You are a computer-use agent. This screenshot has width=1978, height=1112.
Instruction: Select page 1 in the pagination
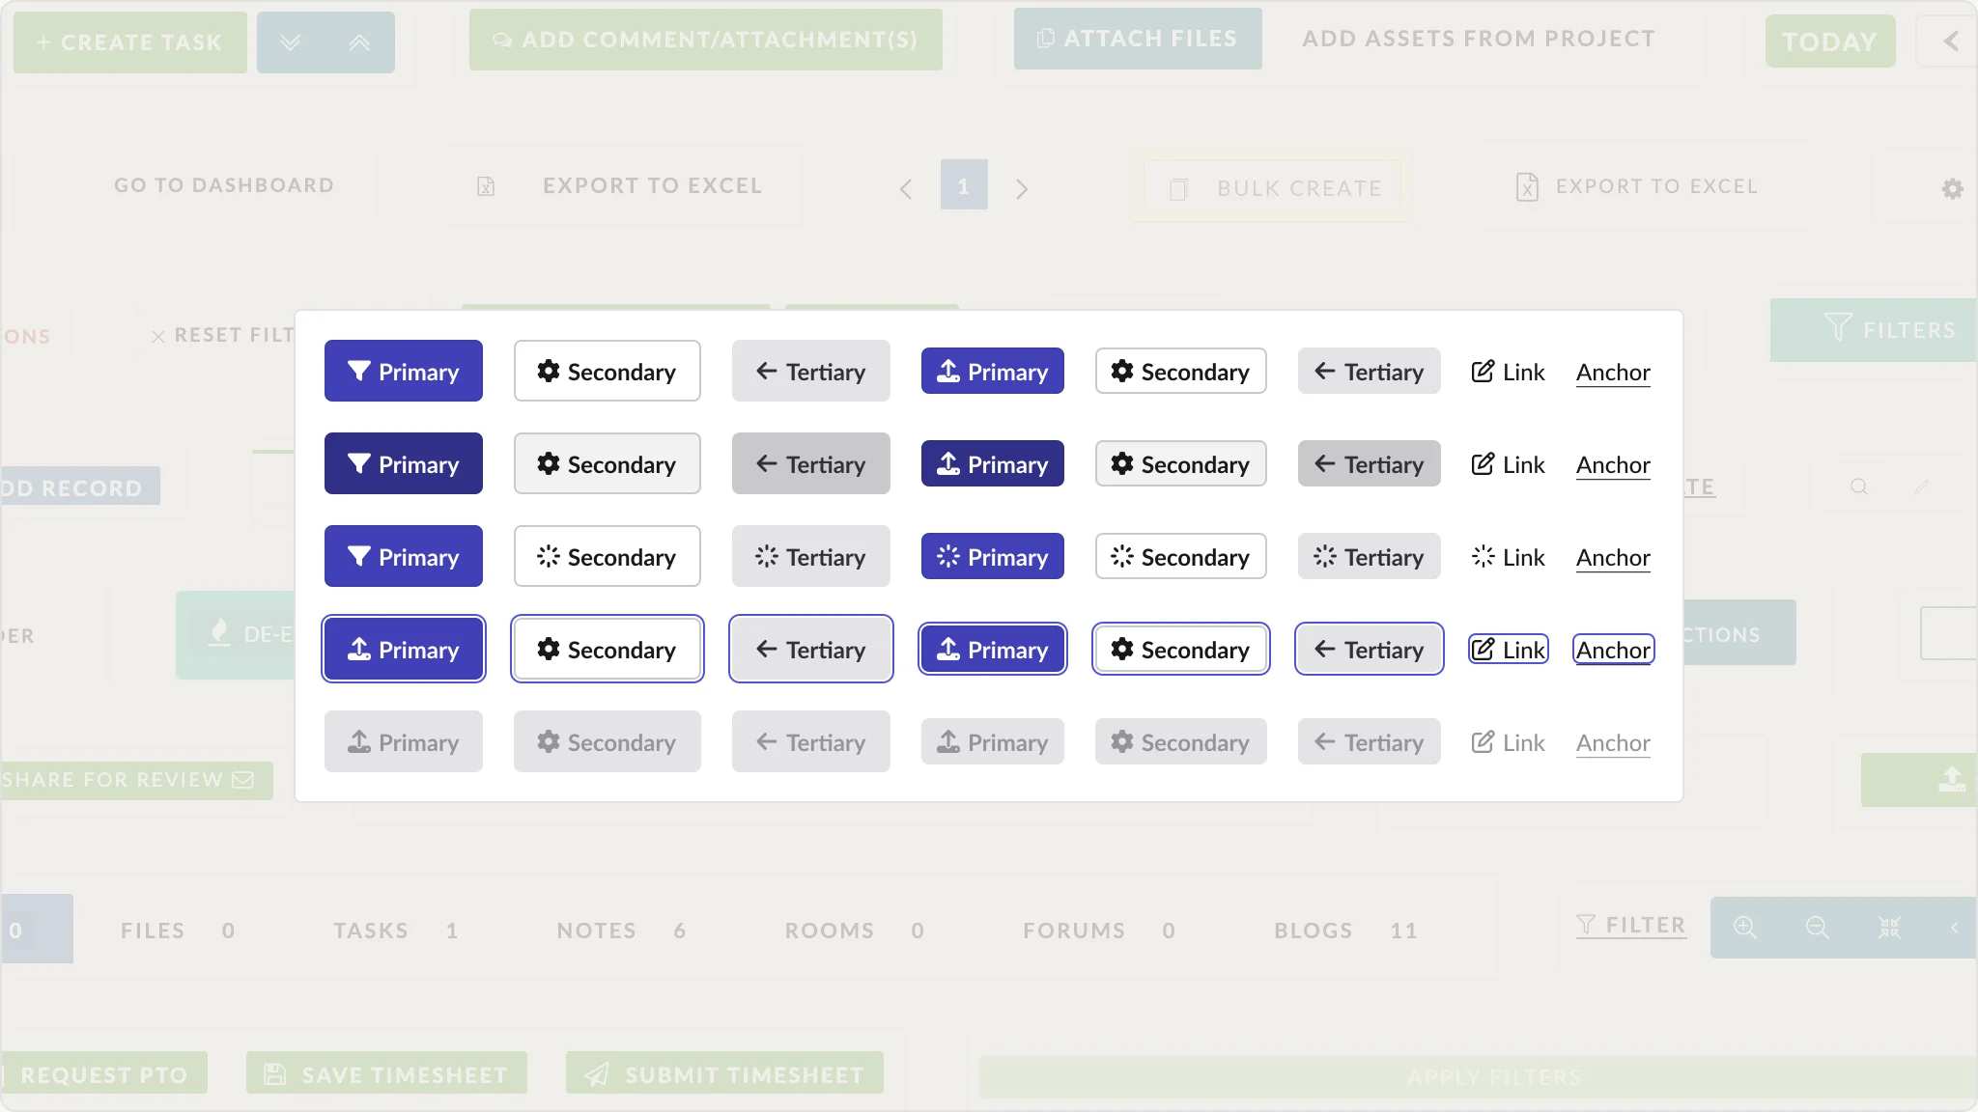point(964,184)
